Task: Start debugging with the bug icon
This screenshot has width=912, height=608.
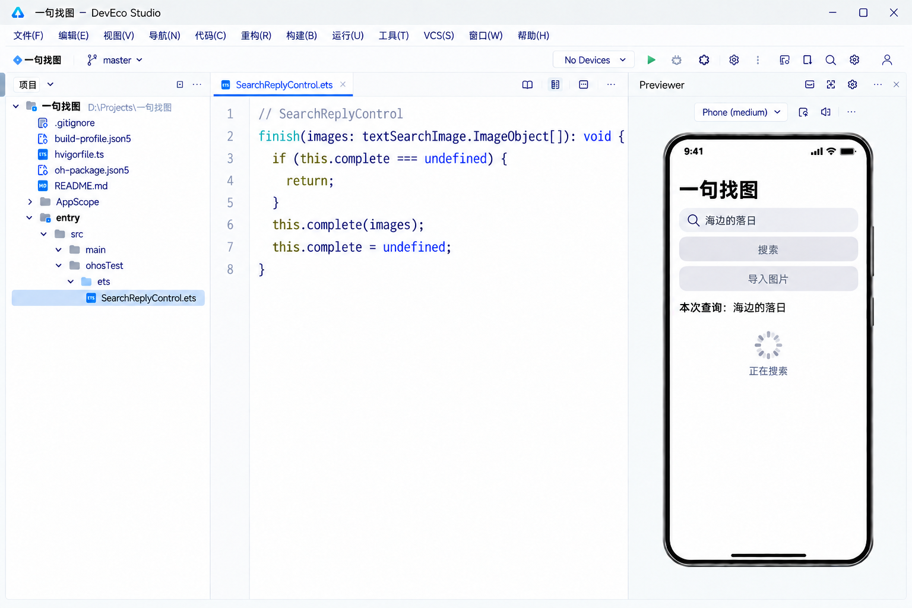Action: (676, 60)
